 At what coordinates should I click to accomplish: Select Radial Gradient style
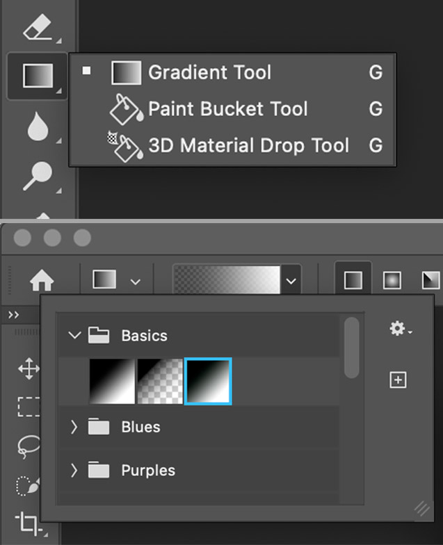pos(392,280)
